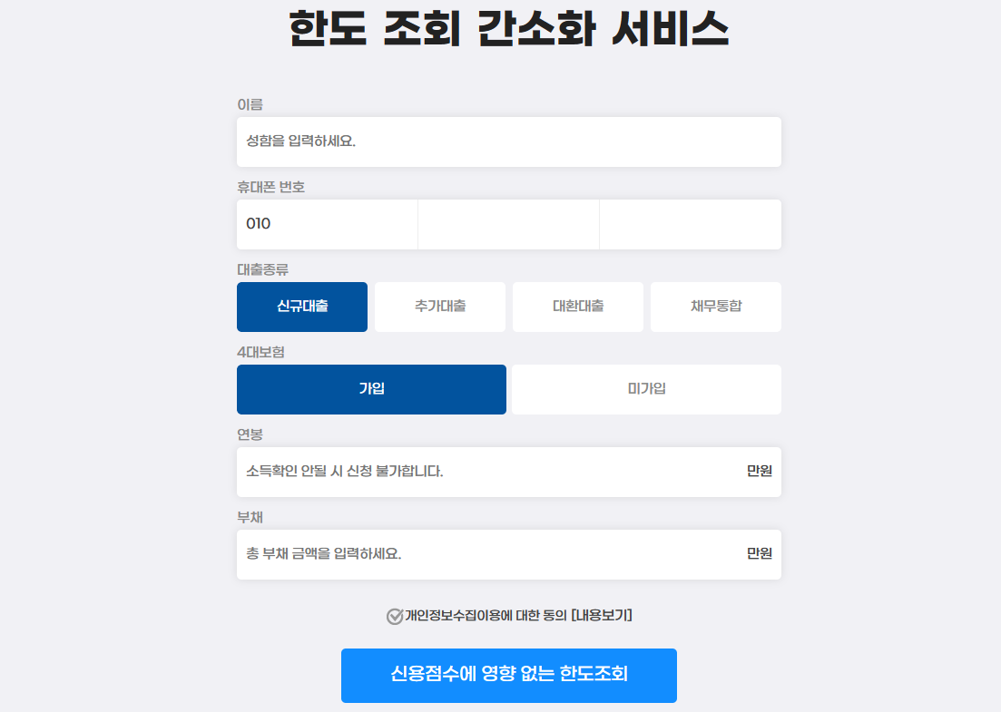
Task: Click the last phone number field
Action: pyautogui.click(x=690, y=224)
